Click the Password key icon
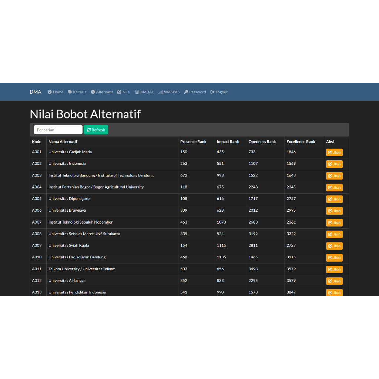This screenshot has height=379, width=379. coord(186,92)
